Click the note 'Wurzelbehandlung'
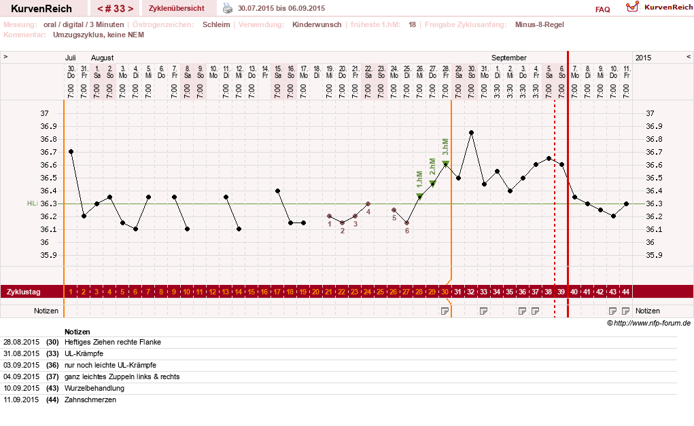694x426 pixels. (x=94, y=388)
